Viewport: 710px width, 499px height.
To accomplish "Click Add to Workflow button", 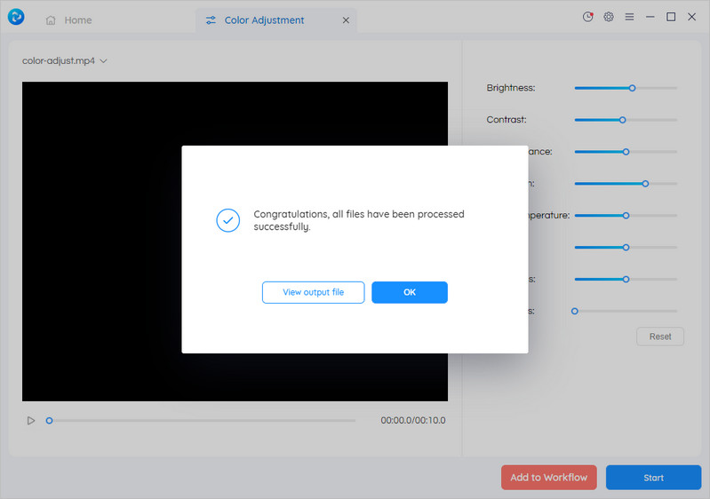I will (x=549, y=478).
